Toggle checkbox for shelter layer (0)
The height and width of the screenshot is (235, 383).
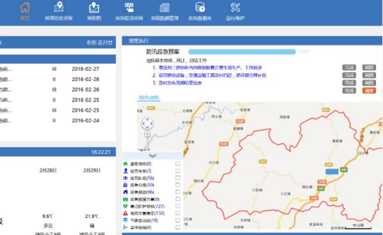click(x=177, y=163)
